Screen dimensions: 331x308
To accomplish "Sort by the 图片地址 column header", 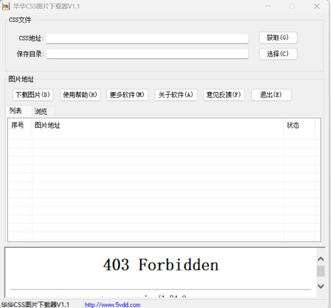I will pos(154,125).
